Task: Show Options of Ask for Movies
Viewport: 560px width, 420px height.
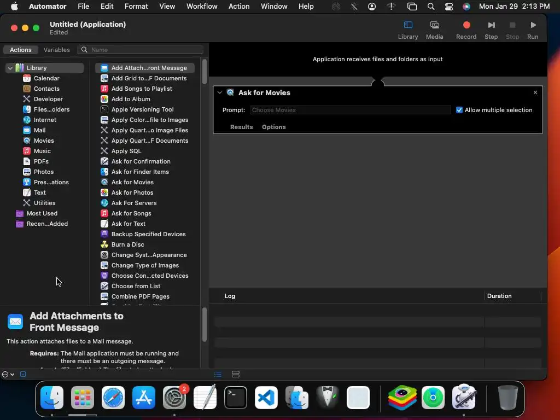Action: (273, 127)
